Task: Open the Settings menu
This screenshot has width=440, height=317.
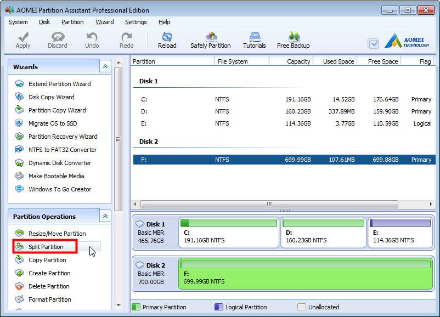Action: point(136,22)
